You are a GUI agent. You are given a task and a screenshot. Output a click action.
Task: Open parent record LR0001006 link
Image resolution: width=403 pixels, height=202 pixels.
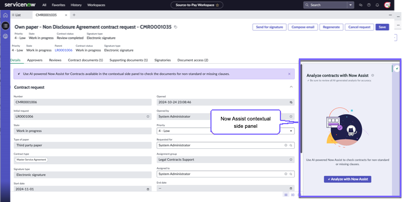pos(64,50)
